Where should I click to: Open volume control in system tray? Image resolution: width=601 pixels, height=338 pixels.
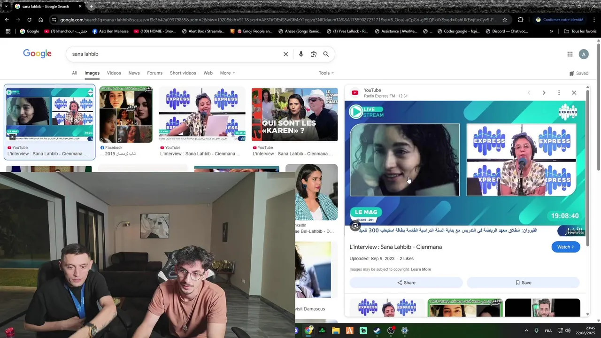[x=568, y=330]
